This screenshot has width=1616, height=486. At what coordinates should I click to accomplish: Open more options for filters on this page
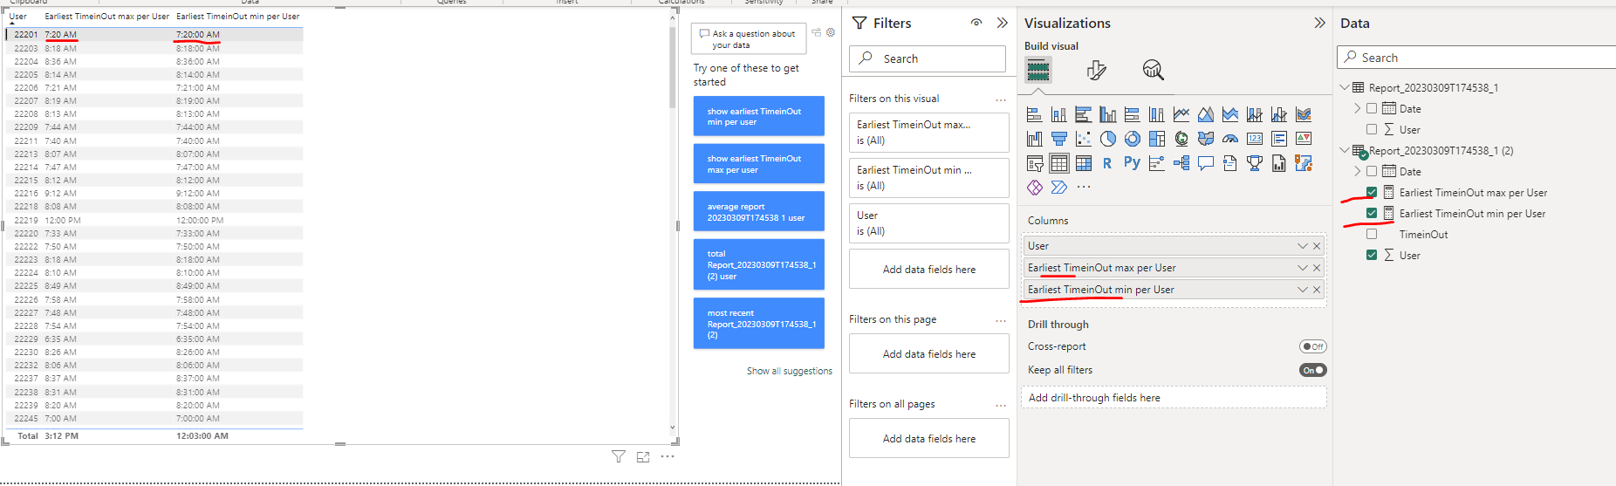coord(1001,320)
